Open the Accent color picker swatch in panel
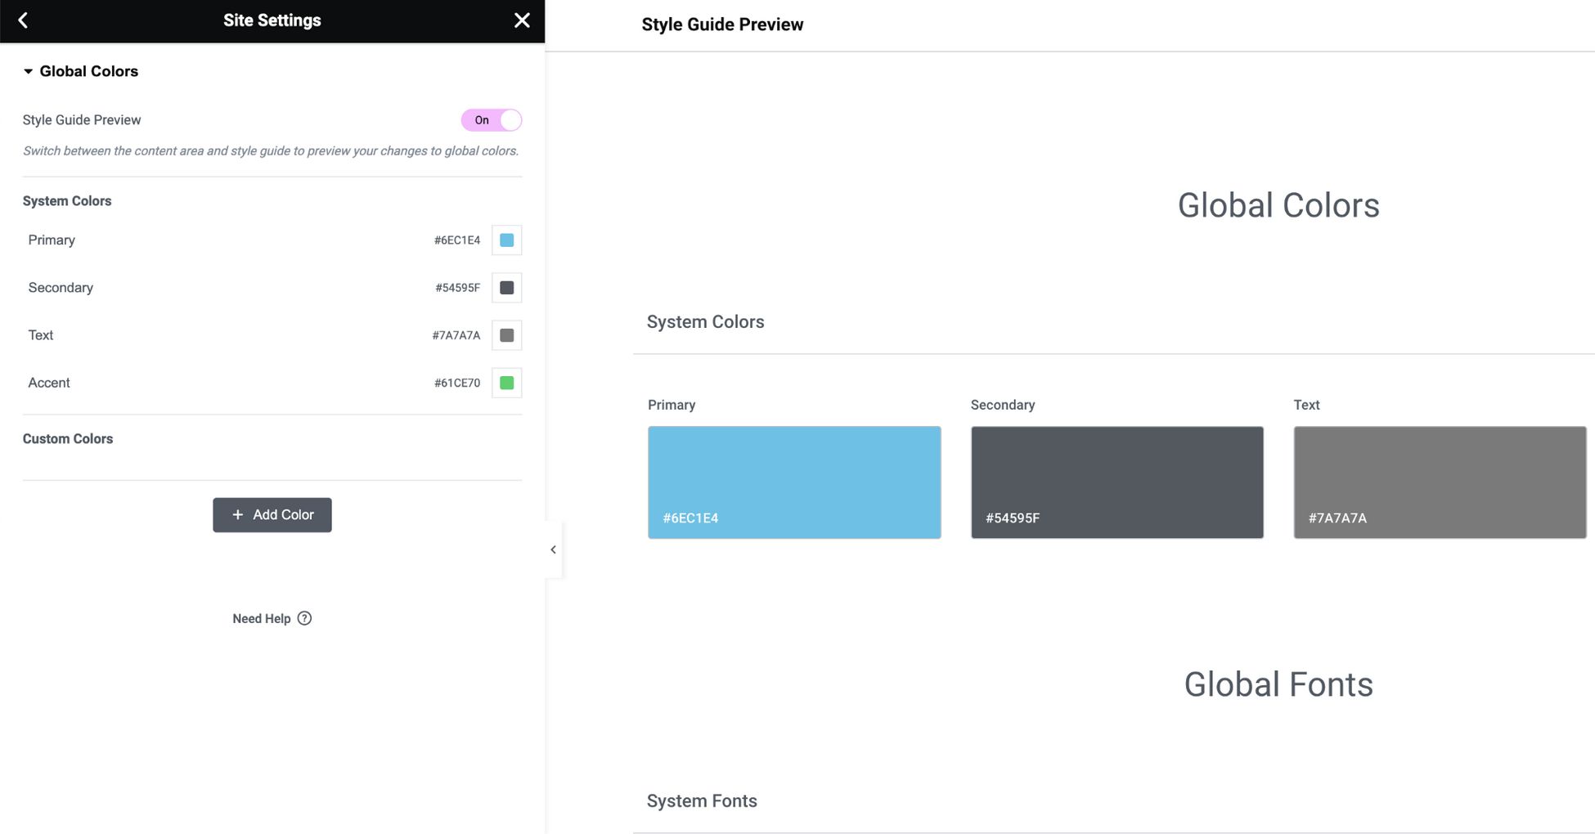 (x=506, y=383)
